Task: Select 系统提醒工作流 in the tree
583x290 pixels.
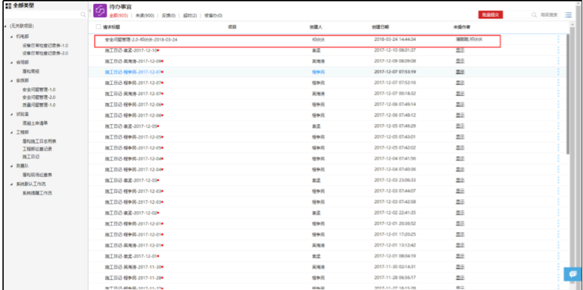Action: point(37,193)
